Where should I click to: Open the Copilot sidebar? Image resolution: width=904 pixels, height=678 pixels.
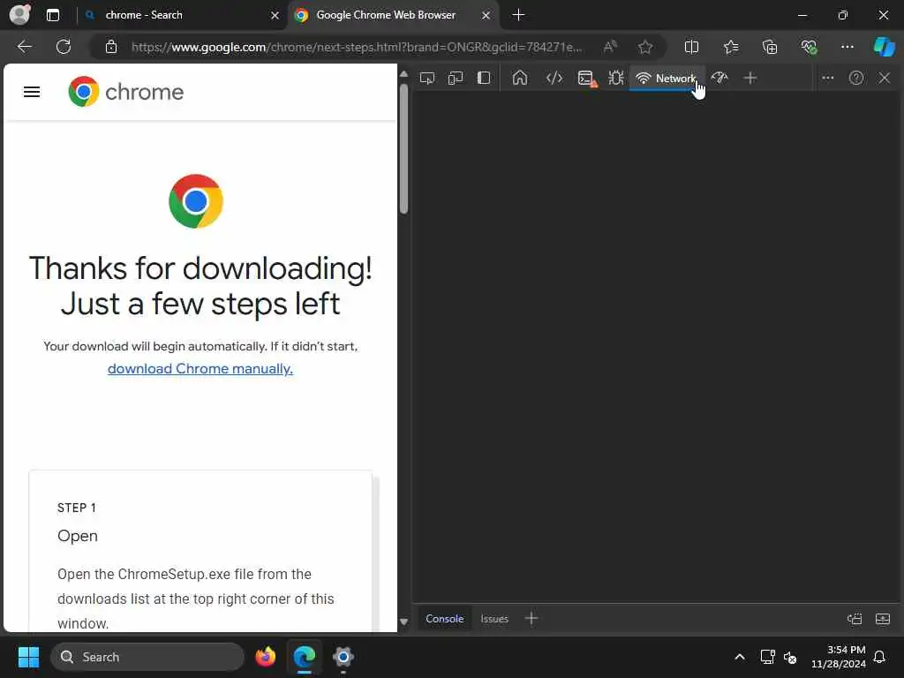point(884,47)
